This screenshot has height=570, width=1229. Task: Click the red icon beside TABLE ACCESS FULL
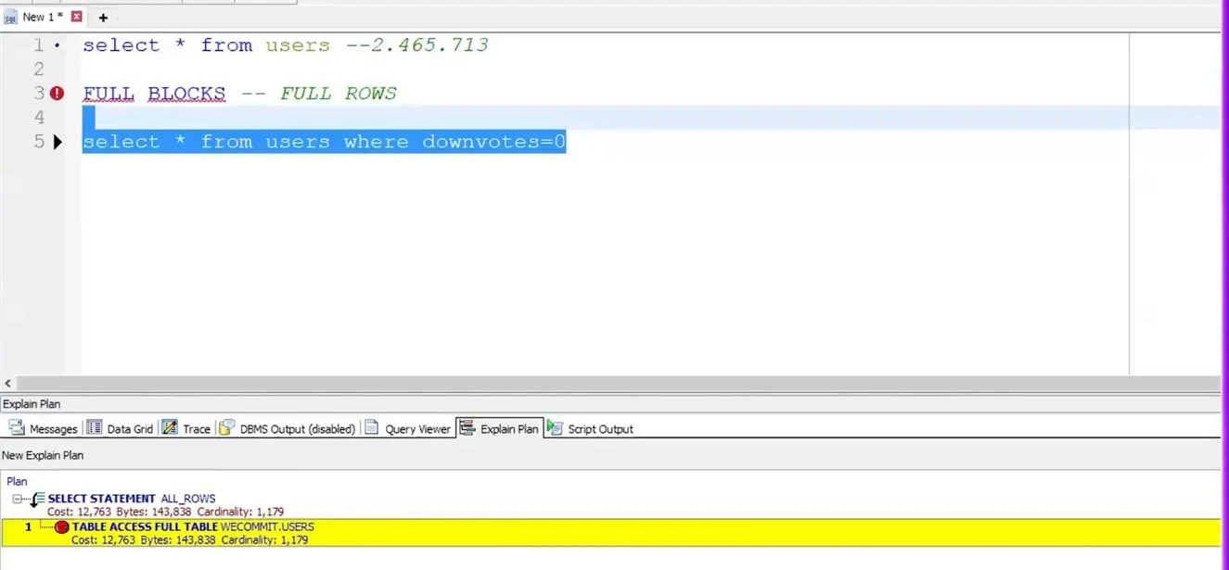[x=61, y=526]
